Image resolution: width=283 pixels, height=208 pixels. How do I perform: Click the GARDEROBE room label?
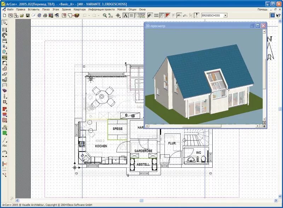tap(143, 151)
